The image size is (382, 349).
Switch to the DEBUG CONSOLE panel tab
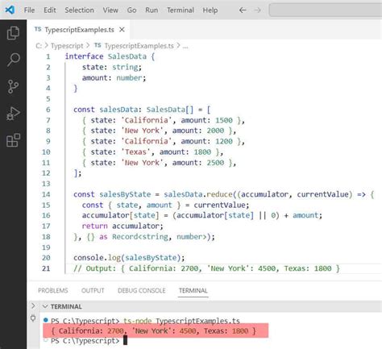coord(142,290)
